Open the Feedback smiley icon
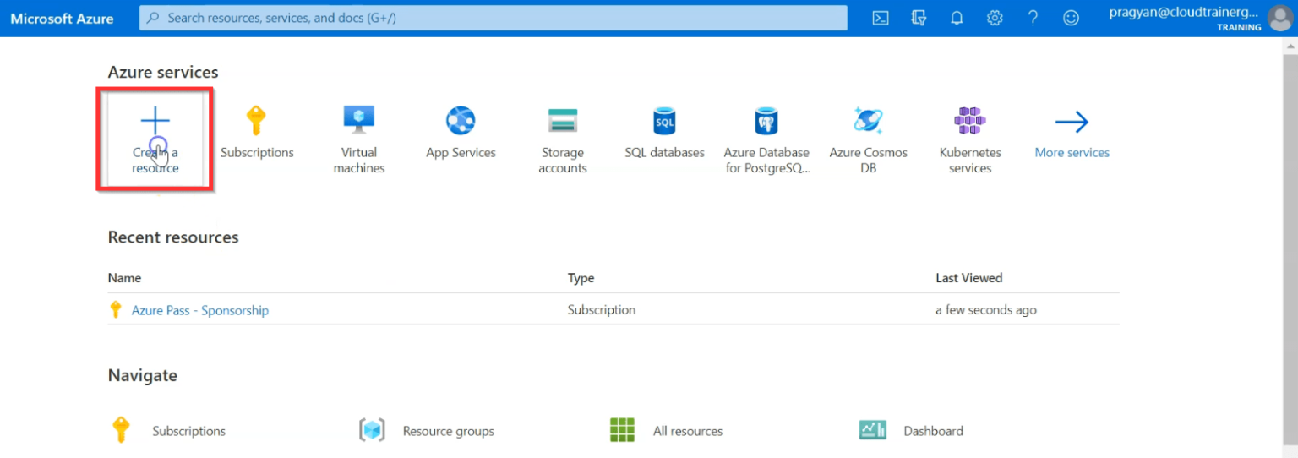Viewport: 1298px width, 458px height. [1071, 18]
